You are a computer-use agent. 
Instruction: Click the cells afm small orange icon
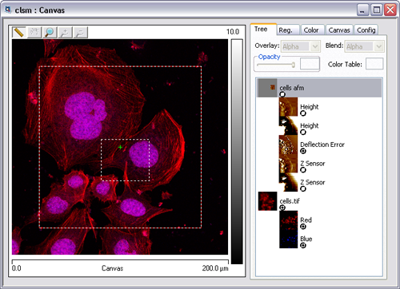[273, 87]
